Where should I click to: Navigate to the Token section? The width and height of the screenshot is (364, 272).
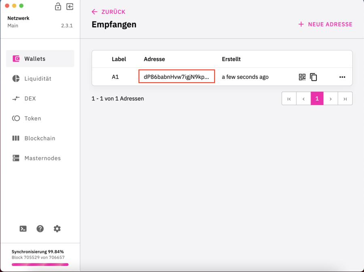point(32,118)
